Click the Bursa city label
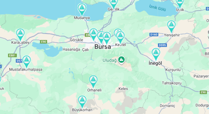 tap(103, 47)
